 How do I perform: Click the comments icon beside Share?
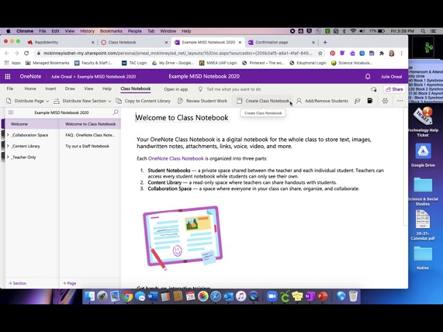[x=374, y=89]
